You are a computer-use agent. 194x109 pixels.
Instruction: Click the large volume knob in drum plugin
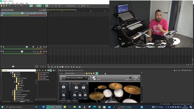point(94,78)
